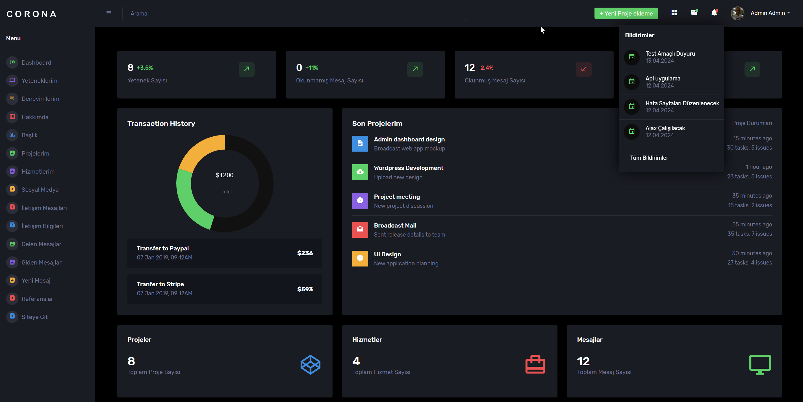Click the Hakkımda red grid icon
This screenshot has width=803, height=402.
pyautogui.click(x=12, y=117)
